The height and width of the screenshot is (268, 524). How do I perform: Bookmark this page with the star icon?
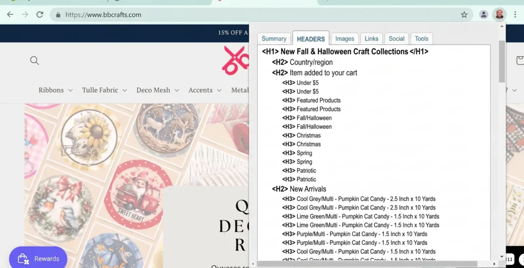tap(464, 14)
